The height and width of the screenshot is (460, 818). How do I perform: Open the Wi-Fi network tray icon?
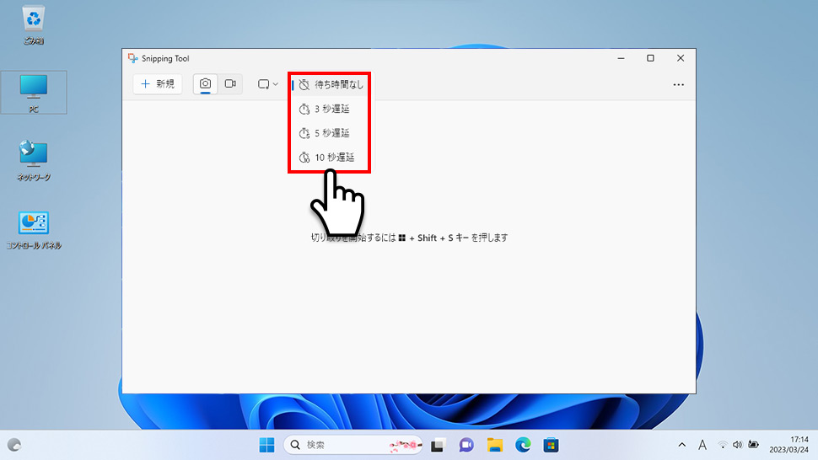coord(723,445)
